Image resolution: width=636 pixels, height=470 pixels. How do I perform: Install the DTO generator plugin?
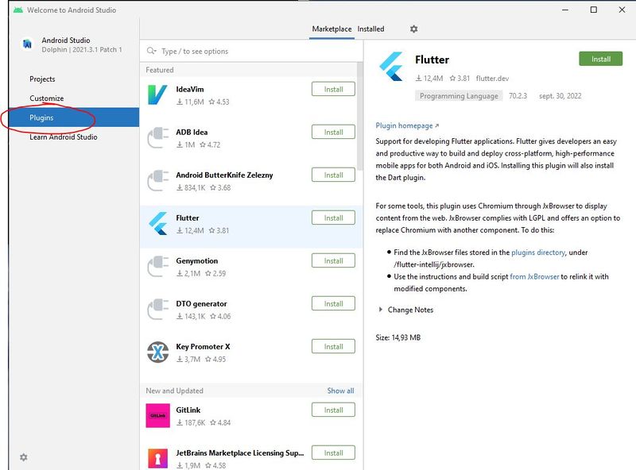333,304
